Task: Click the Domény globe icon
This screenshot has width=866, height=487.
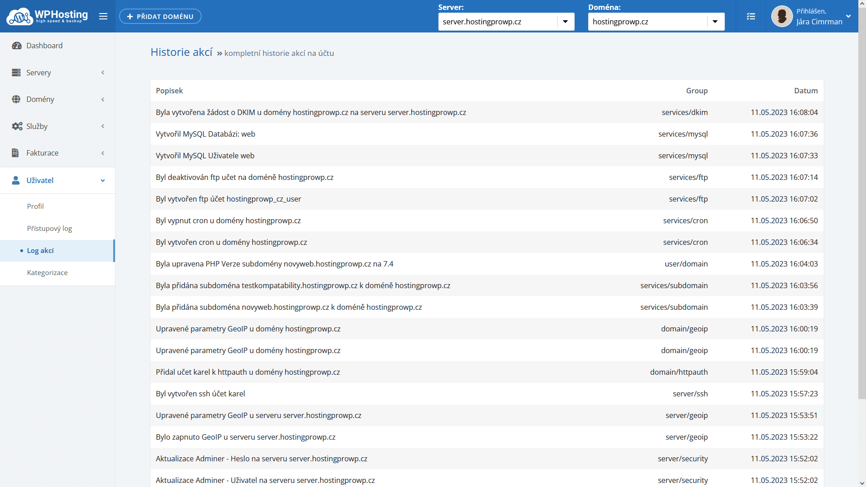Action: 16,99
